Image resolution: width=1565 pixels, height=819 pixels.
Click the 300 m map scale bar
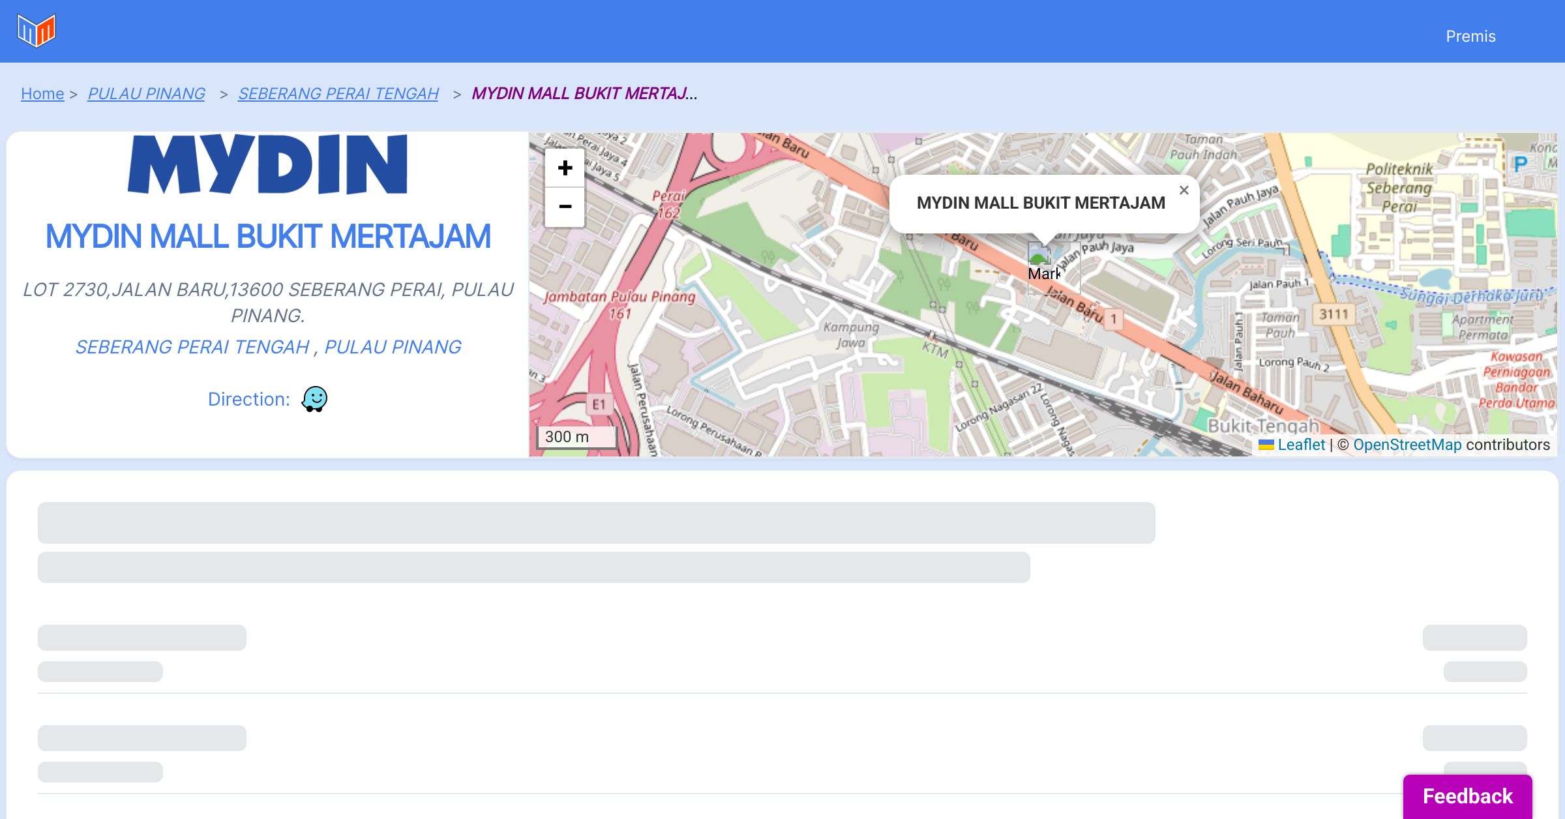(x=576, y=437)
